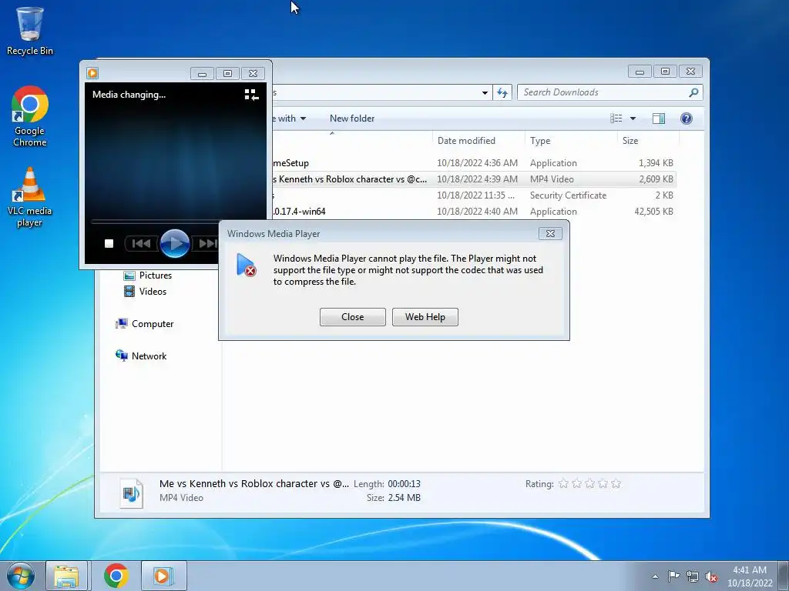Maximize the Windows Media Player window
The width and height of the screenshot is (789, 591).
click(227, 74)
